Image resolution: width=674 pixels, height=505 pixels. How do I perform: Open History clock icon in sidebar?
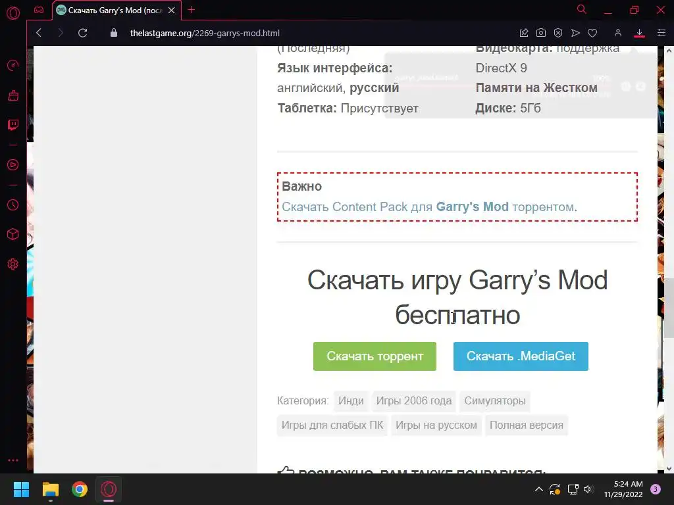(13, 205)
